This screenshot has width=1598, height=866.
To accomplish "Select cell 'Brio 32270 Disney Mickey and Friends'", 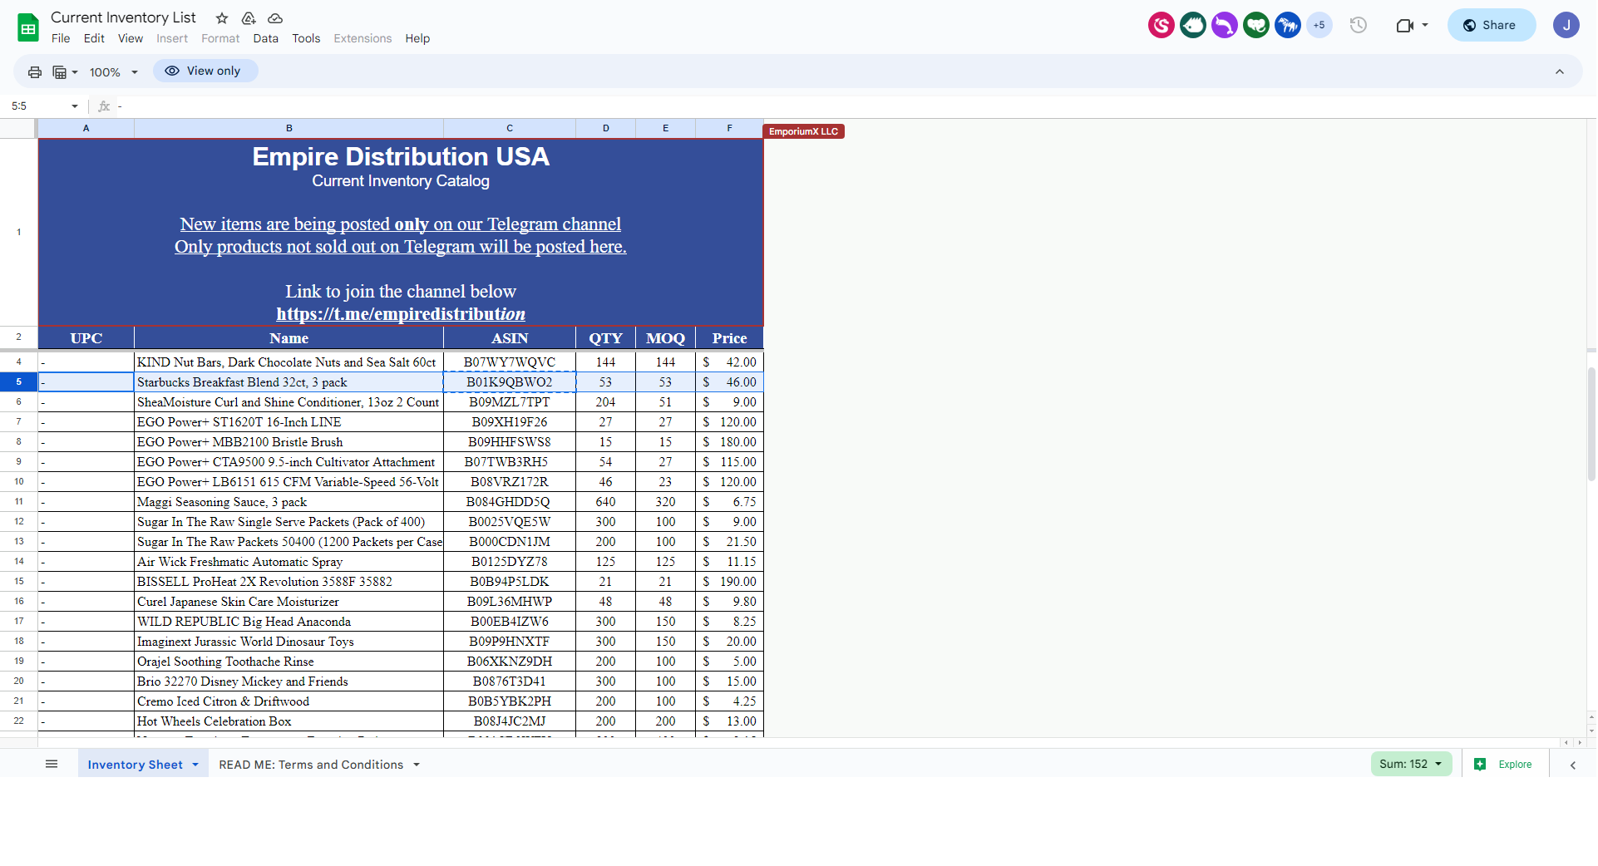I will (x=289, y=681).
